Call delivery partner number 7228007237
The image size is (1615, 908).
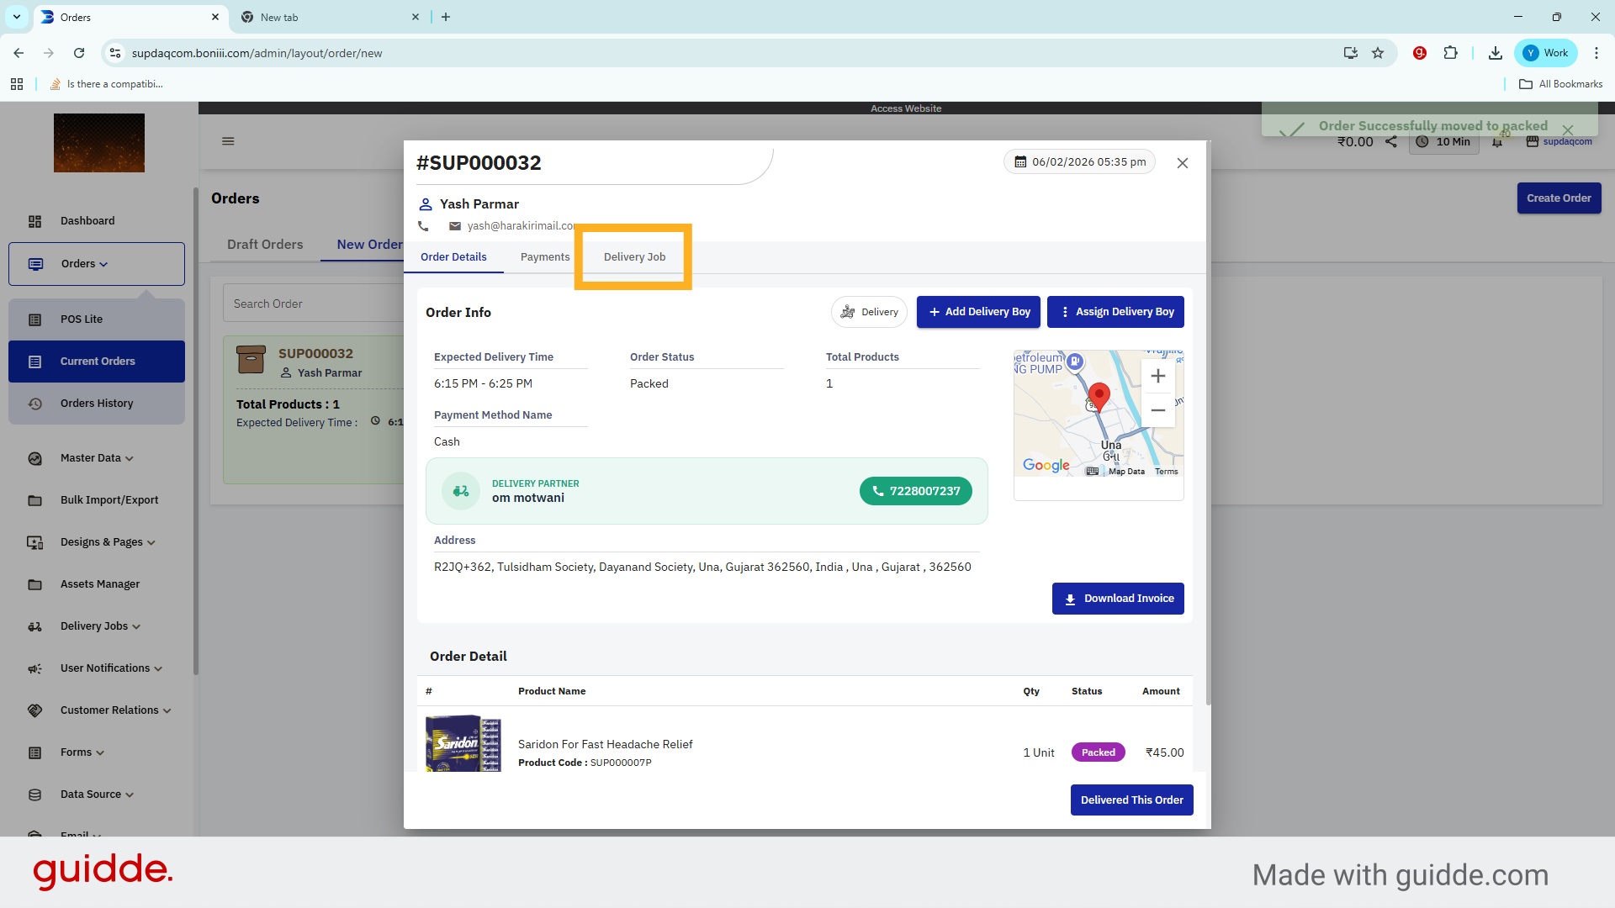(915, 491)
